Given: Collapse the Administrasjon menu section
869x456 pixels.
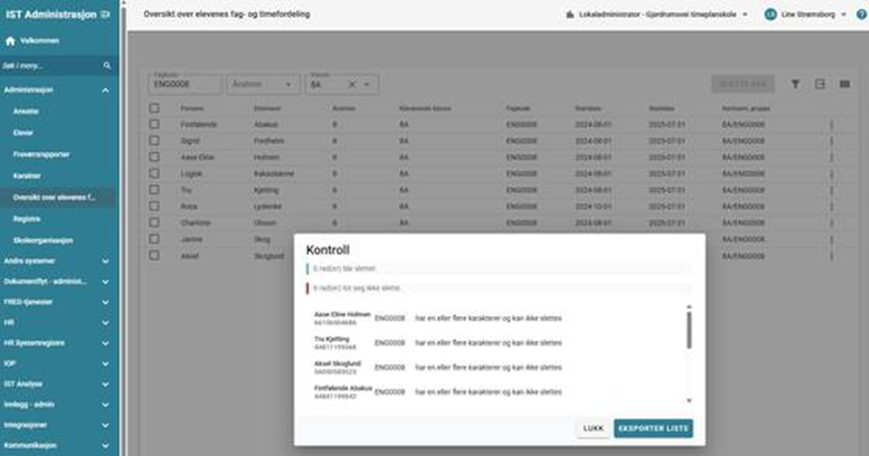Looking at the screenshot, I should 106,89.
